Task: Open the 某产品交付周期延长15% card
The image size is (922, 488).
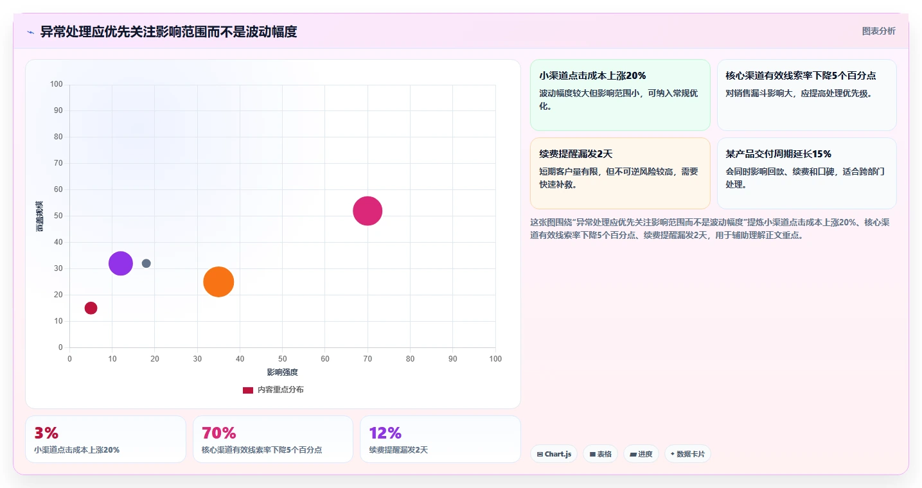Action: [x=807, y=173]
